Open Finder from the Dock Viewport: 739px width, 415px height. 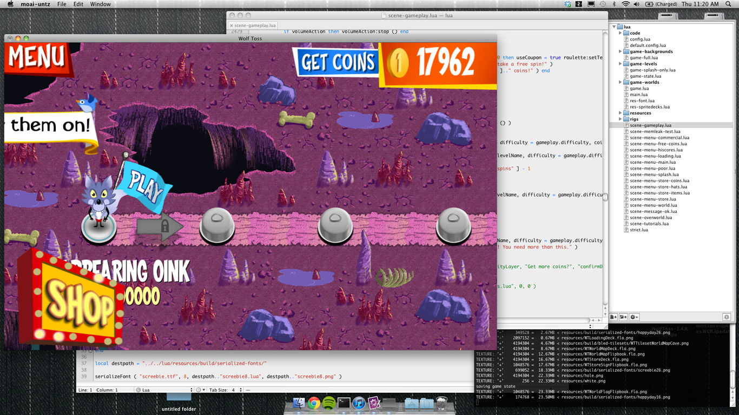[x=299, y=403]
